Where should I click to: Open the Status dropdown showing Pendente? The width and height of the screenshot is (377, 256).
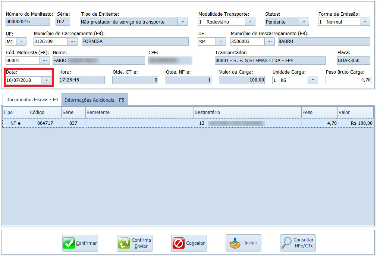(304, 22)
